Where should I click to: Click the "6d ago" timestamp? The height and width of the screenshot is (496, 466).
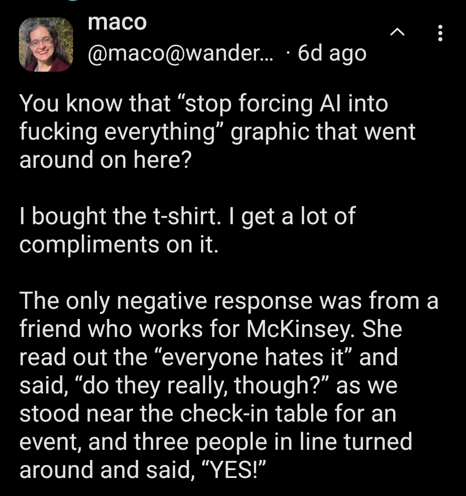pos(332,54)
